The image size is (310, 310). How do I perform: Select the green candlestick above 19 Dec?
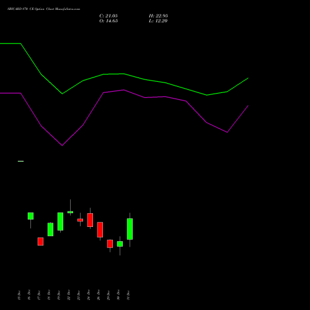(60, 221)
